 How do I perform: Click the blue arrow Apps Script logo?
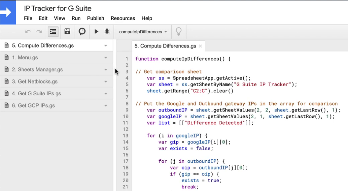(8, 12)
